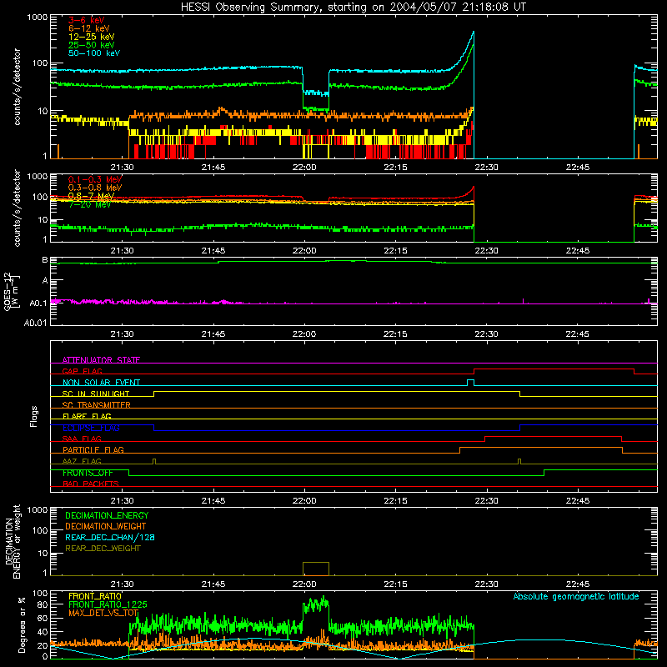Click the BAD_PACKETS flag label
Screen dimensions: 667x667
(x=91, y=484)
